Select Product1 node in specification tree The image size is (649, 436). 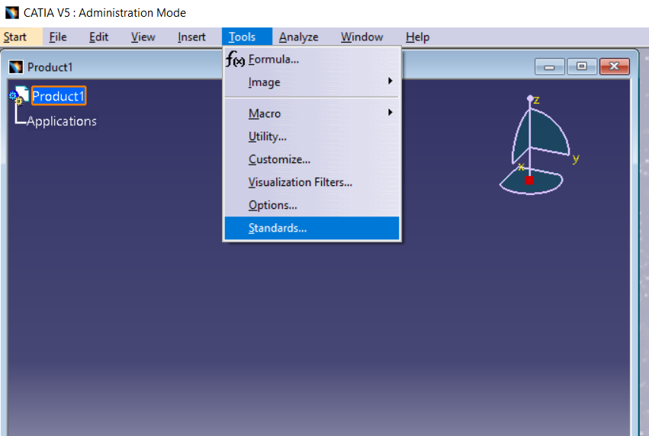(59, 96)
